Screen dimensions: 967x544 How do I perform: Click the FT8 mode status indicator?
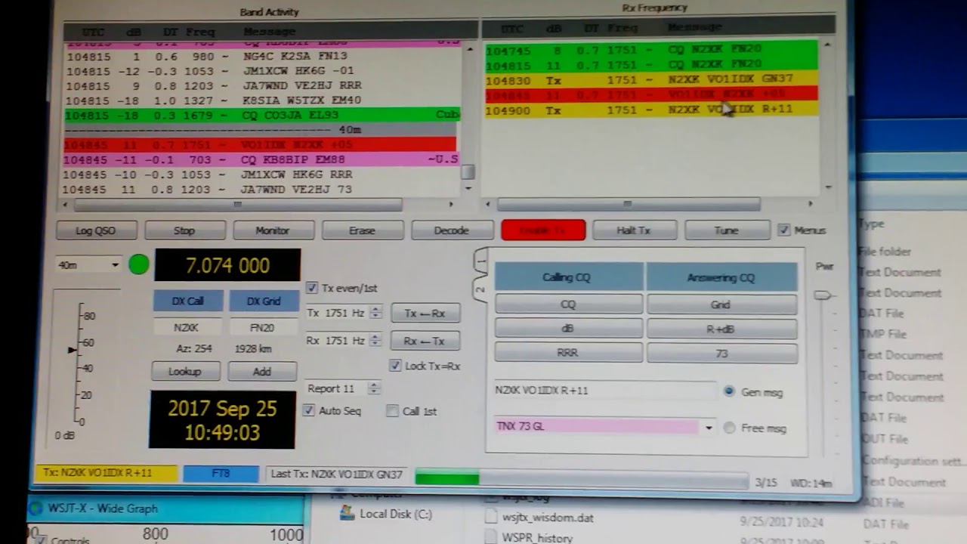click(x=221, y=474)
